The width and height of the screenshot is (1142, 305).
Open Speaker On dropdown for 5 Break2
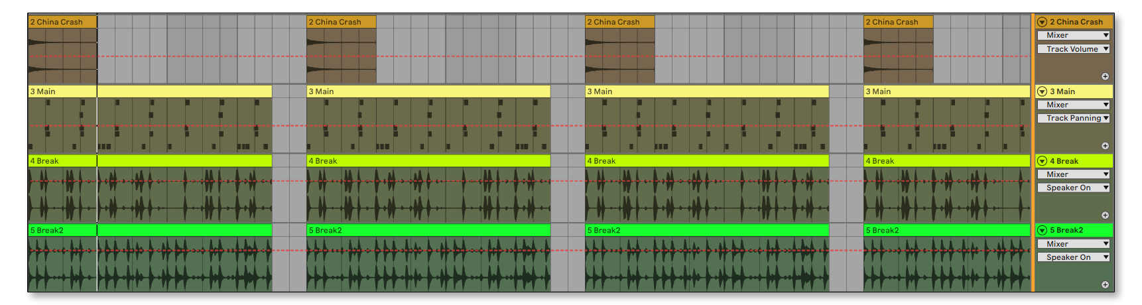(1073, 257)
